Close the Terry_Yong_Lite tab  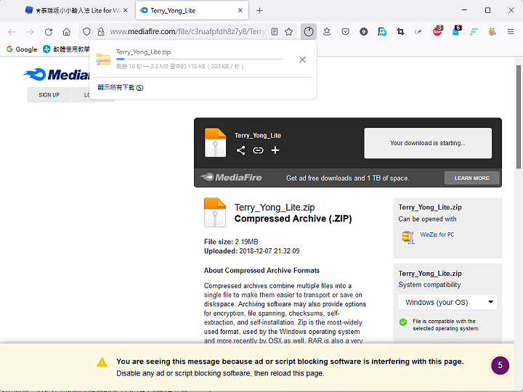[x=240, y=11]
